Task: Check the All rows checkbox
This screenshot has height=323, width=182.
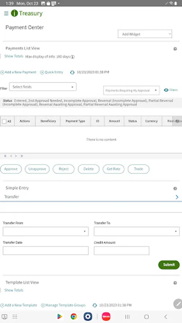Action: (x=4, y=121)
